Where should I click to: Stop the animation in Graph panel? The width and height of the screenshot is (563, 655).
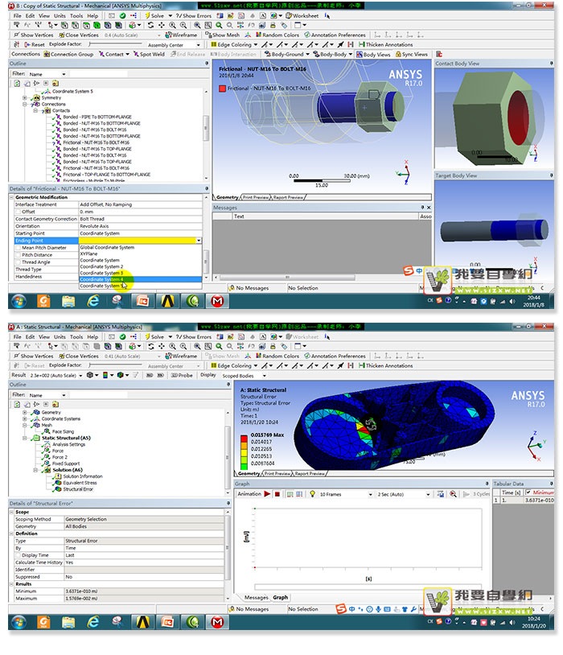(277, 494)
